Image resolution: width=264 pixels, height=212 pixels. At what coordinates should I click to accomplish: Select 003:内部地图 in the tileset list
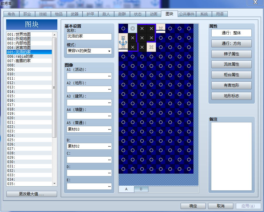(29, 43)
